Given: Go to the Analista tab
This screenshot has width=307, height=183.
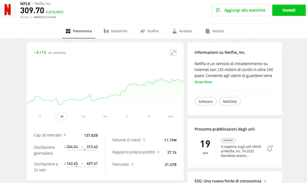Looking at the screenshot, I should tap(182, 31).
